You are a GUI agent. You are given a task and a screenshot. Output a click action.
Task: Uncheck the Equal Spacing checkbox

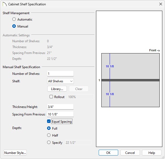pyautogui.click(x=49, y=122)
